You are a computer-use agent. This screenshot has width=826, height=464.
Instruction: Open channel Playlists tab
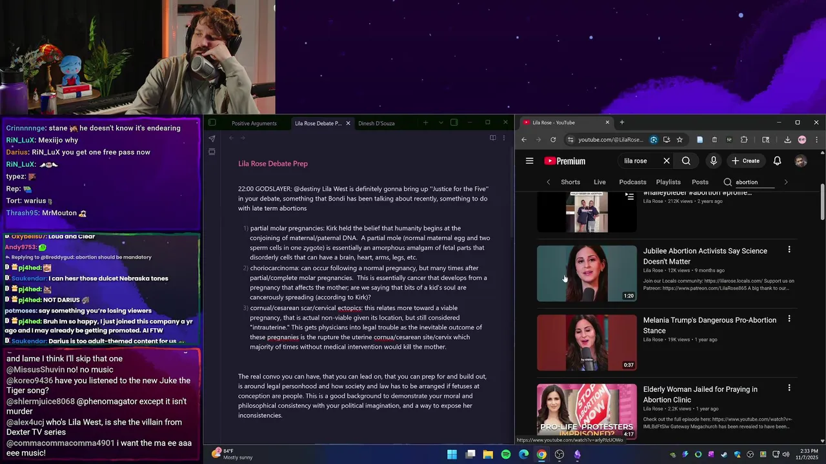[x=668, y=182]
